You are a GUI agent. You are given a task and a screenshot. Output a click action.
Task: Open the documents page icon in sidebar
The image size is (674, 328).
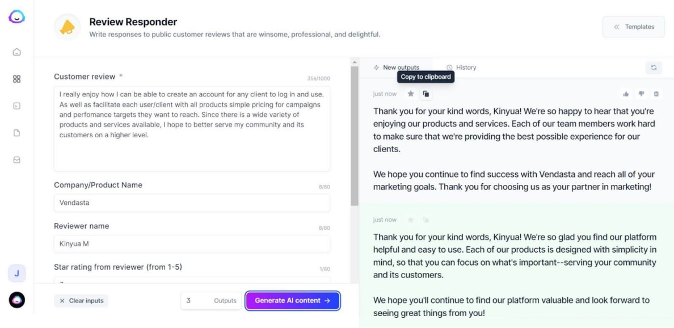[16, 133]
